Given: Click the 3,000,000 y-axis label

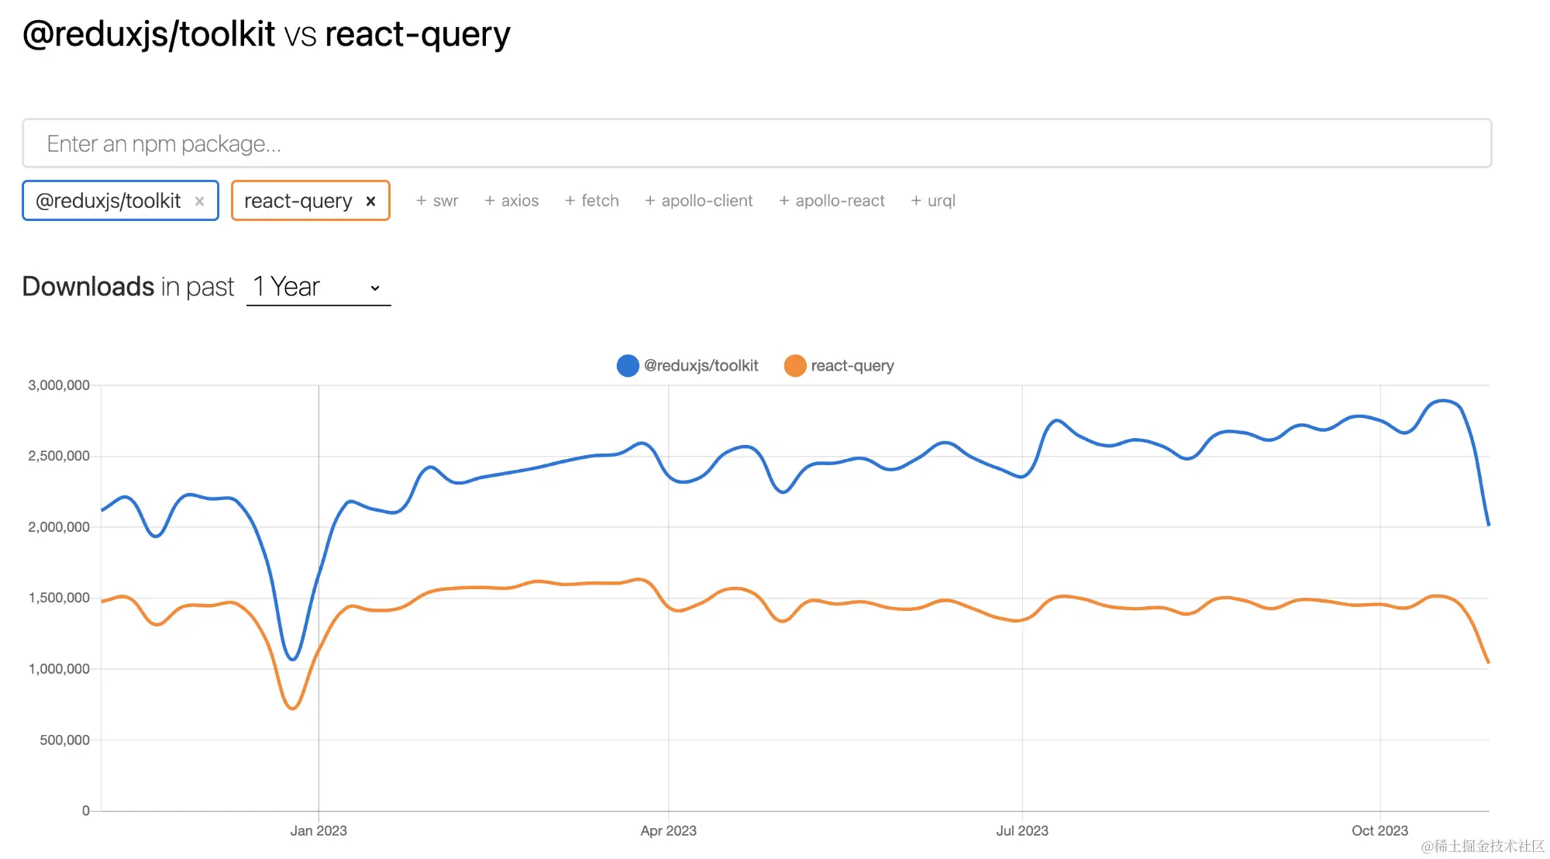Looking at the screenshot, I should [x=59, y=385].
